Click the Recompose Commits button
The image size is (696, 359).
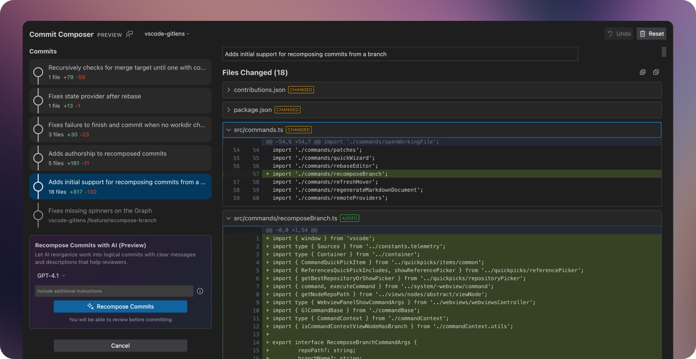(120, 306)
